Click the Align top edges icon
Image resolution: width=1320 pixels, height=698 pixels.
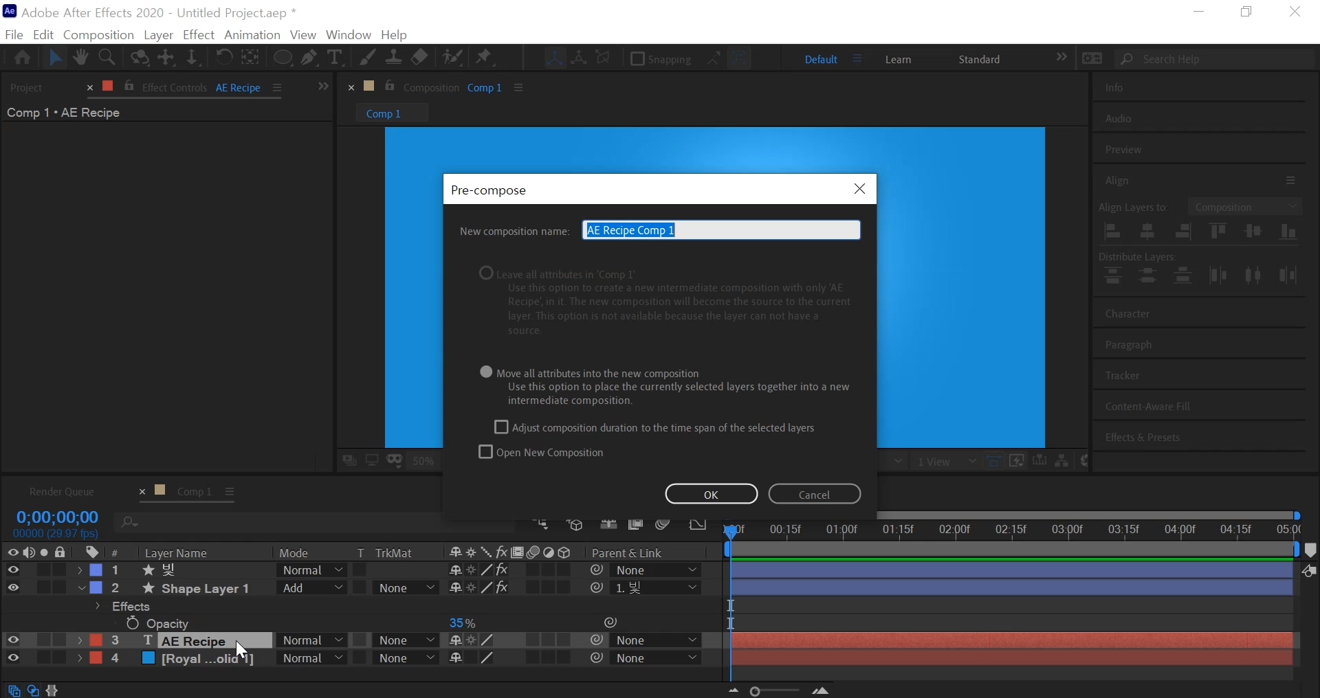(x=1219, y=232)
